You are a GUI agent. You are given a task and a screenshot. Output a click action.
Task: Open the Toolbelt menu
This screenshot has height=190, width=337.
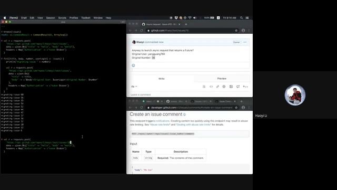tap(86, 18)
